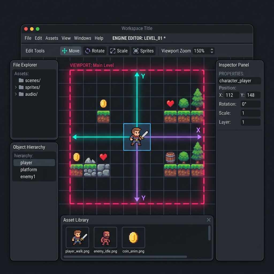Open the View menu
This screenshot has width=274, height=274.
point(66,38)
